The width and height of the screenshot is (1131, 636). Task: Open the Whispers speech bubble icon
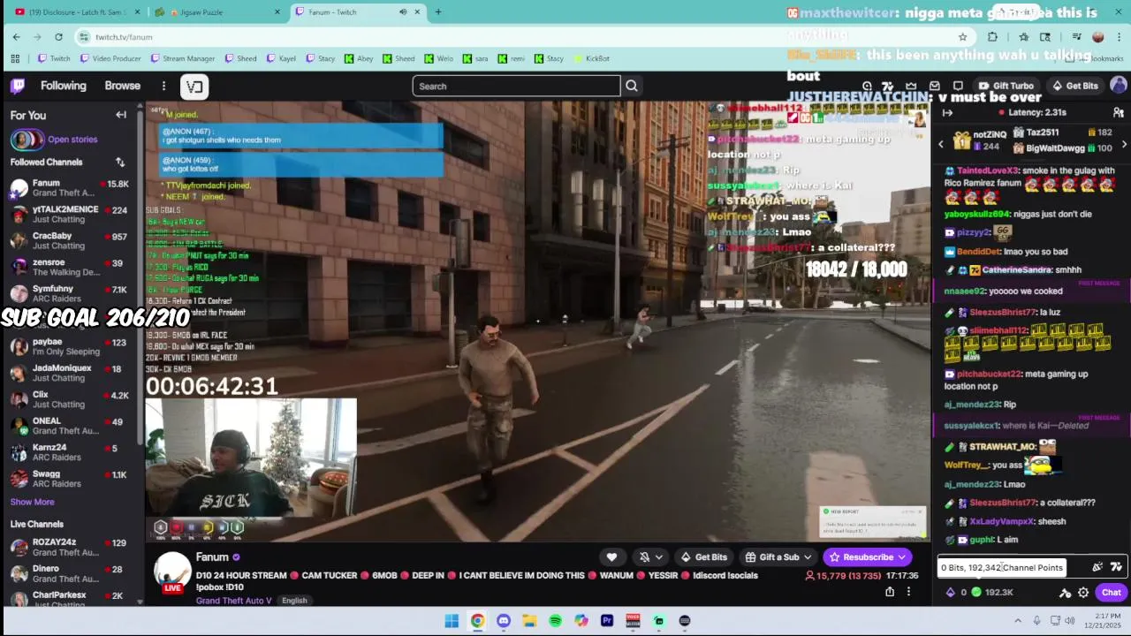(x=958, y=86)
